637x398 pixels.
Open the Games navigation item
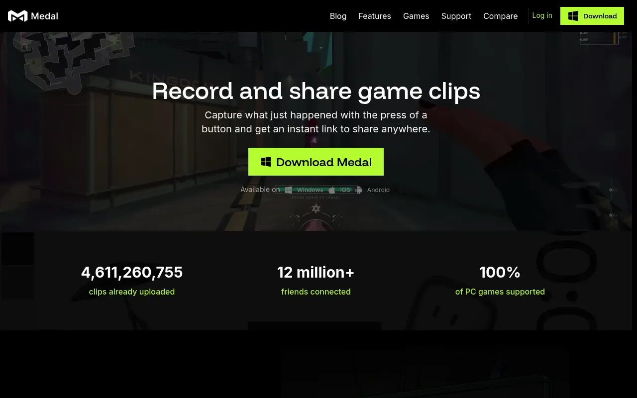pos(416,16)
